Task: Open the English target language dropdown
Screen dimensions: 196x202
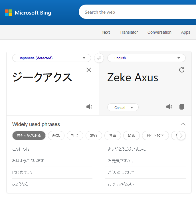Action: tap(146, 58)
